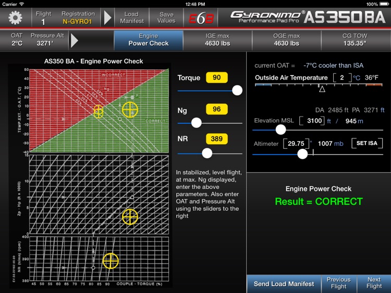Tap the OAT 2°C readout

[x=17, y=40]
